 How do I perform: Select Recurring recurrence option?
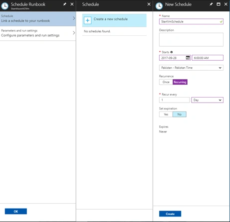(x=180, y=82)
